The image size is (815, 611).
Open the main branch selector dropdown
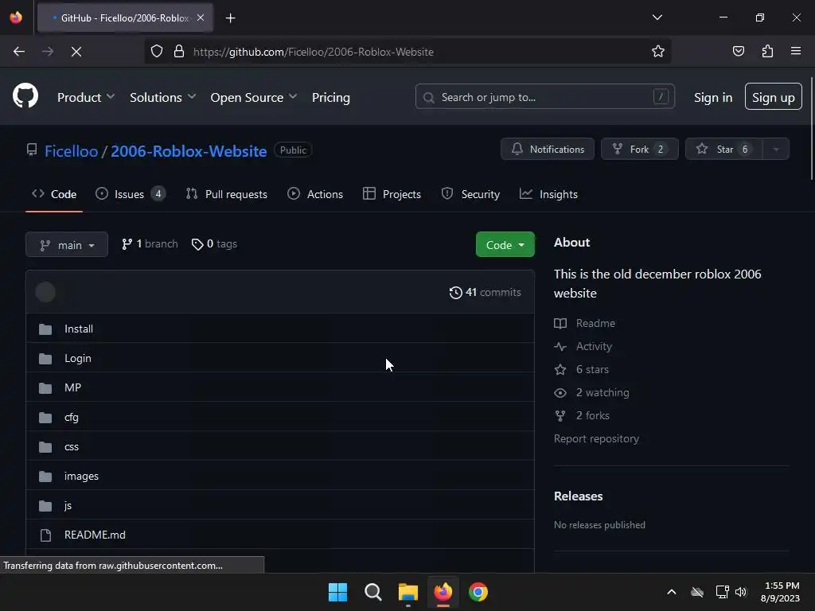[67, 244]
